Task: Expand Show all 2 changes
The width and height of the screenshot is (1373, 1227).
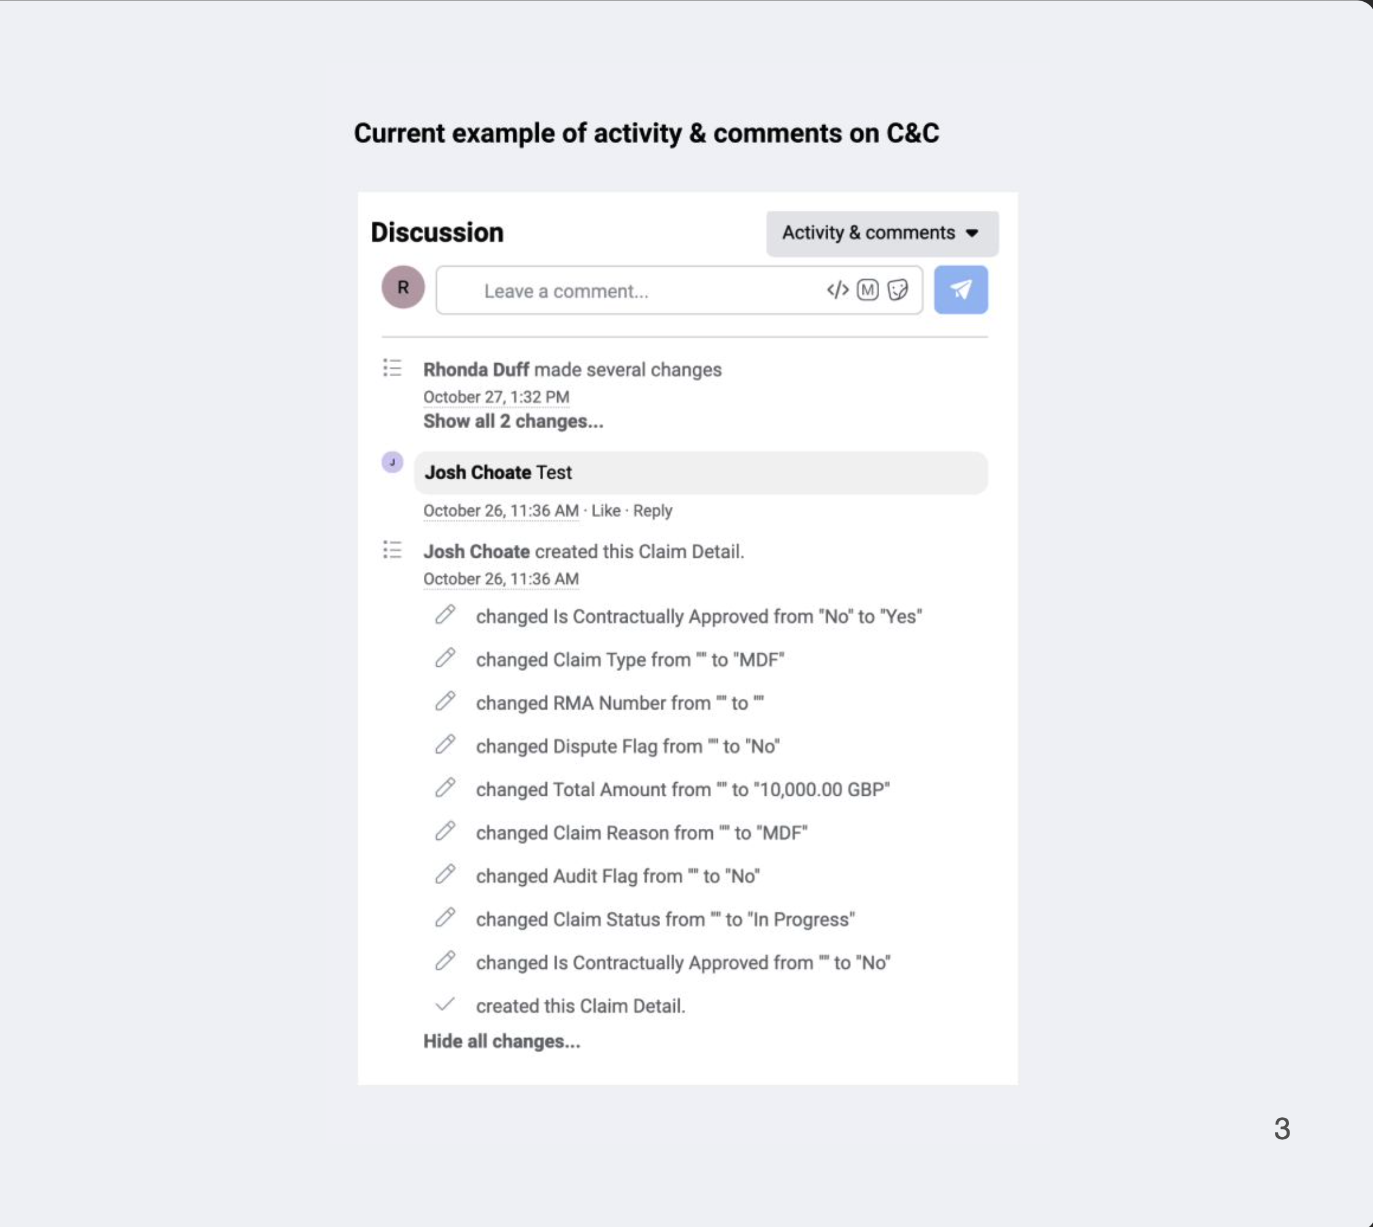Action: [x=513, y=421]
